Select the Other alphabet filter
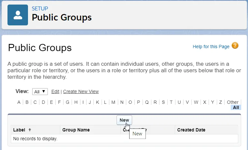The width and height of the screenshot is (248, 150). [233, 102]
